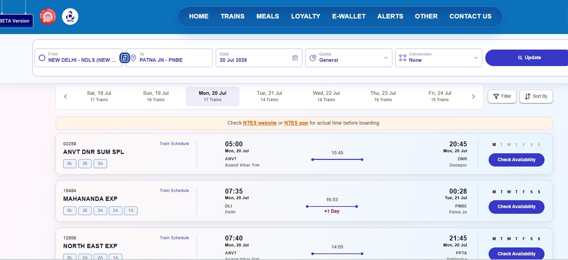This screenshot has width=568, height=260.
Task: Click arrival time 00:28
Action: click(x=458, y=191)
